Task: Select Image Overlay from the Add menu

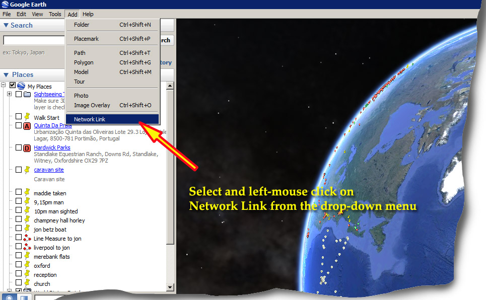Action: coord(112,105)
